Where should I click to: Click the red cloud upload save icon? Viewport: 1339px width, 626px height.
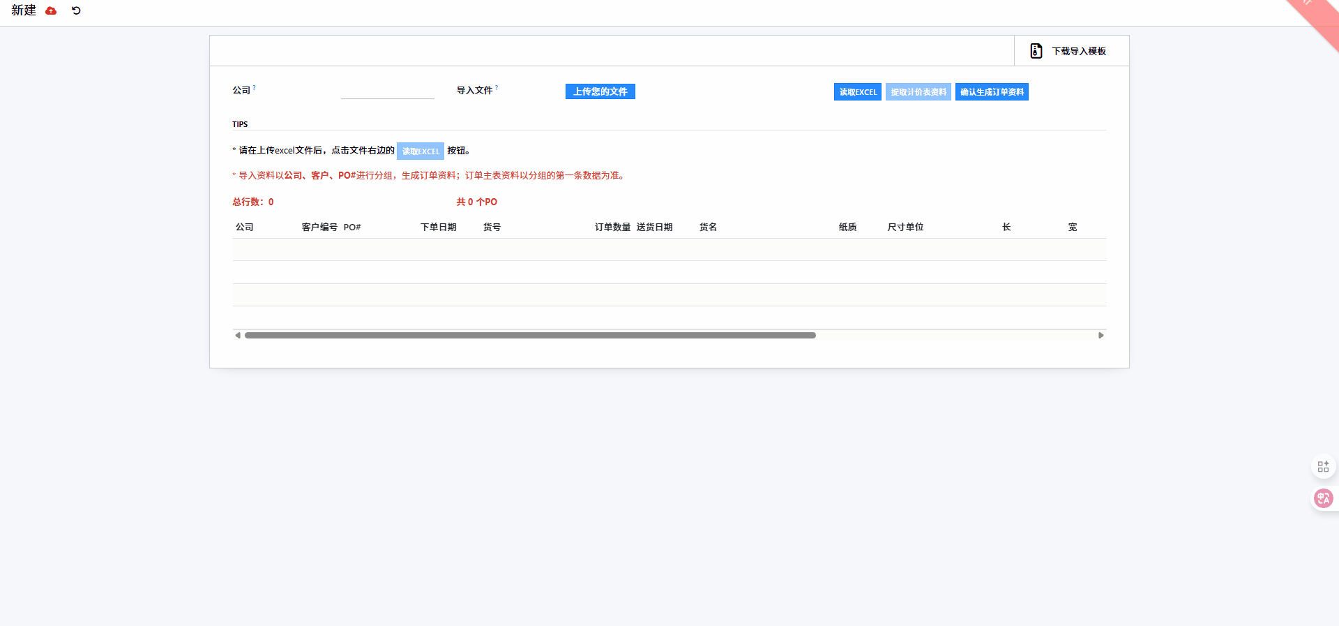[51, 11]
